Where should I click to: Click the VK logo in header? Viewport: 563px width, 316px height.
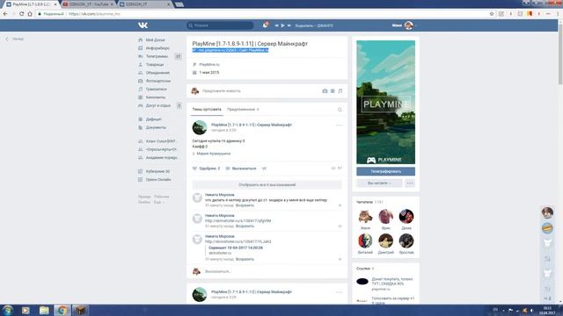(143, 25)
